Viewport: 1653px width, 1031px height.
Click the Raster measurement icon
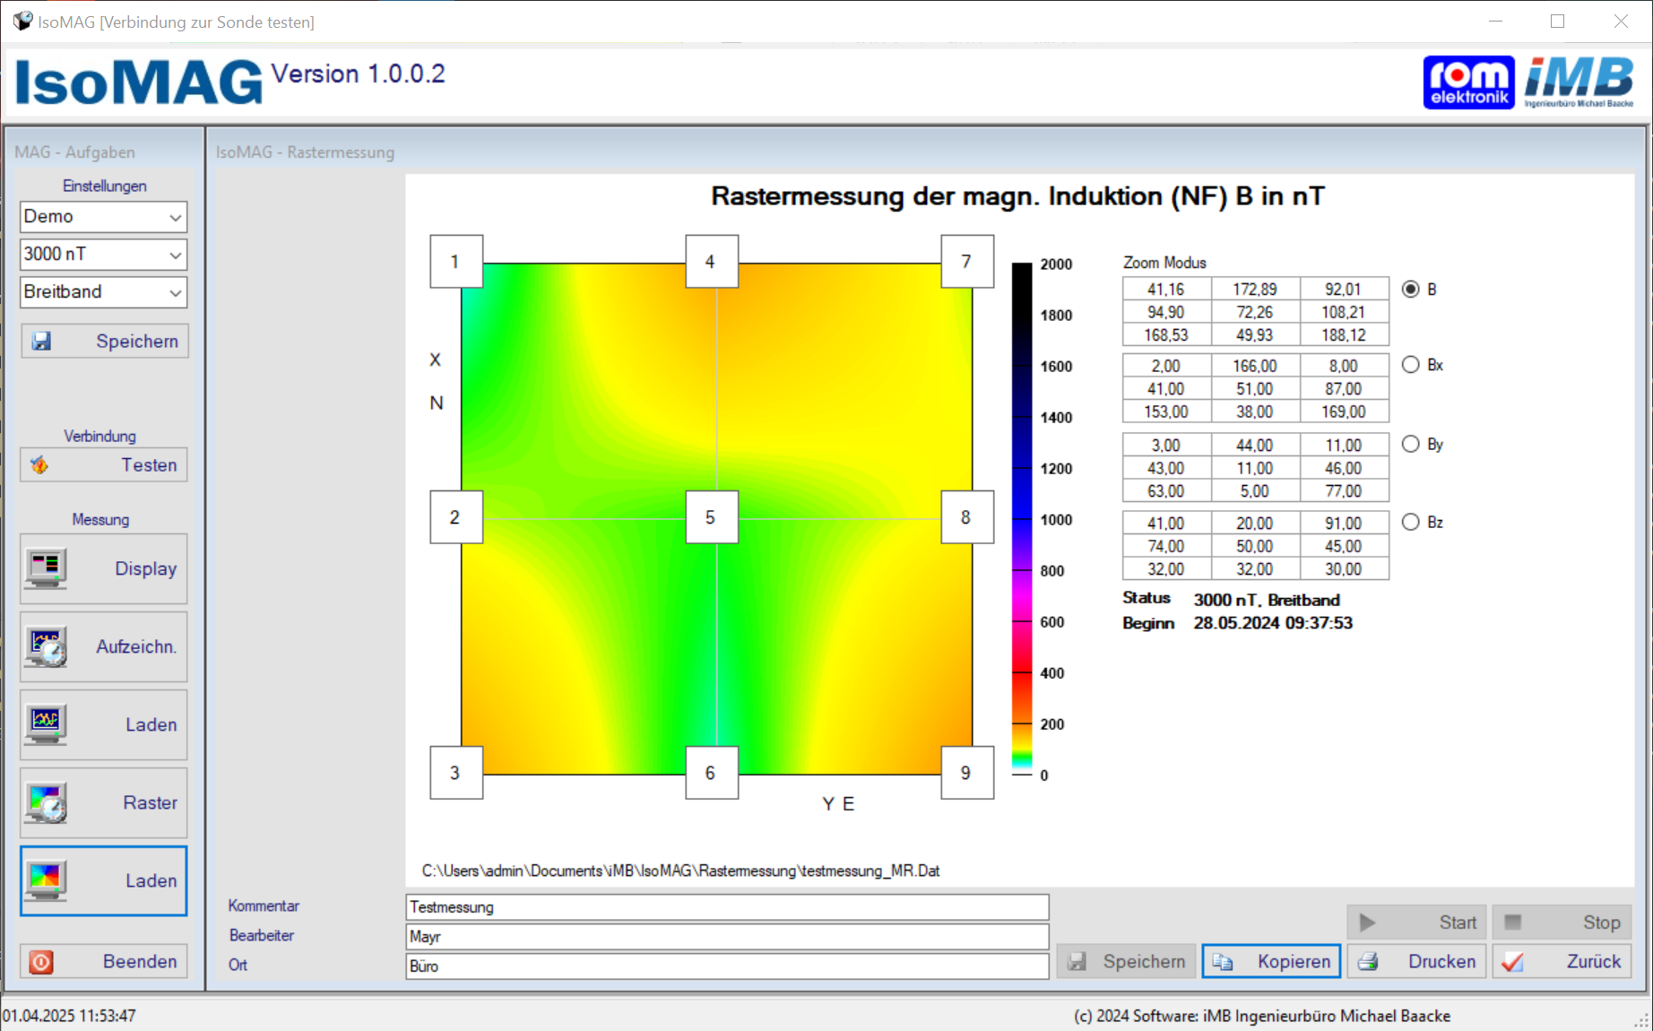click(46, 803)
